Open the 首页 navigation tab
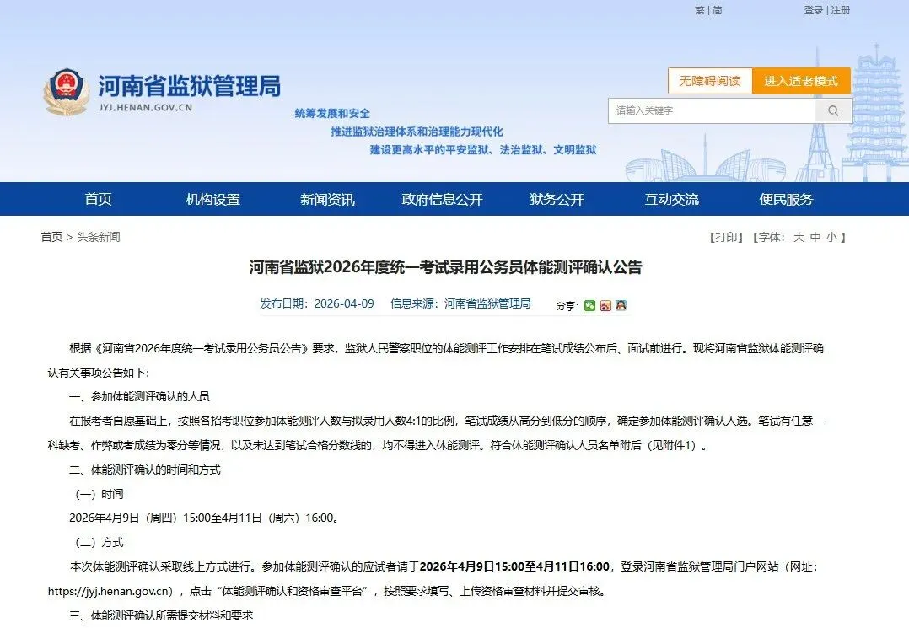 [x=98, y=199]
